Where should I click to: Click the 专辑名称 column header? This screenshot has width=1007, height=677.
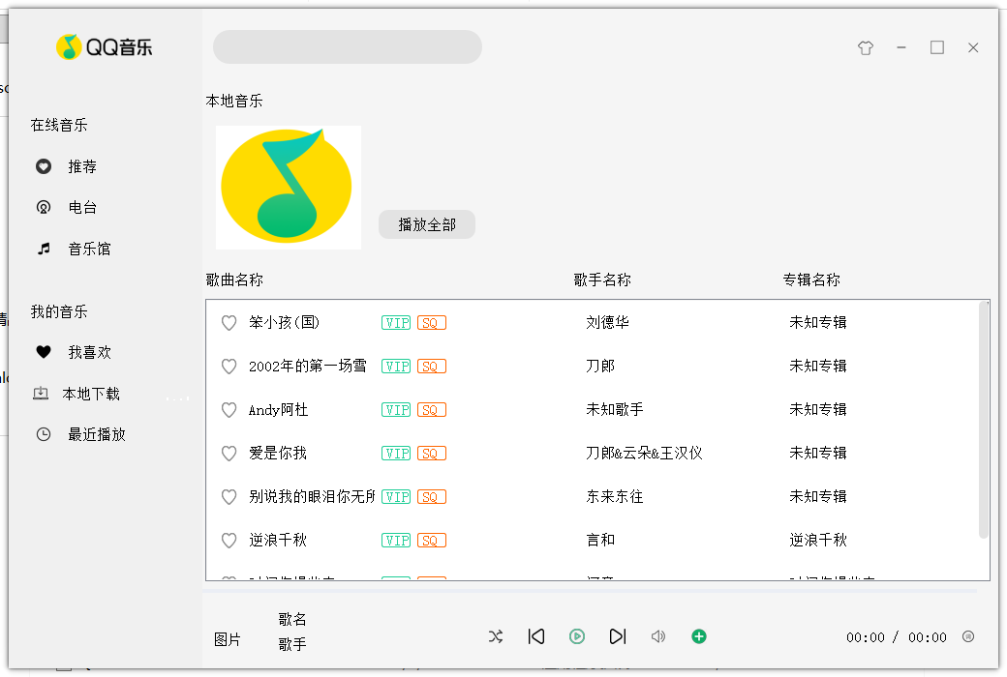point(811,280)
